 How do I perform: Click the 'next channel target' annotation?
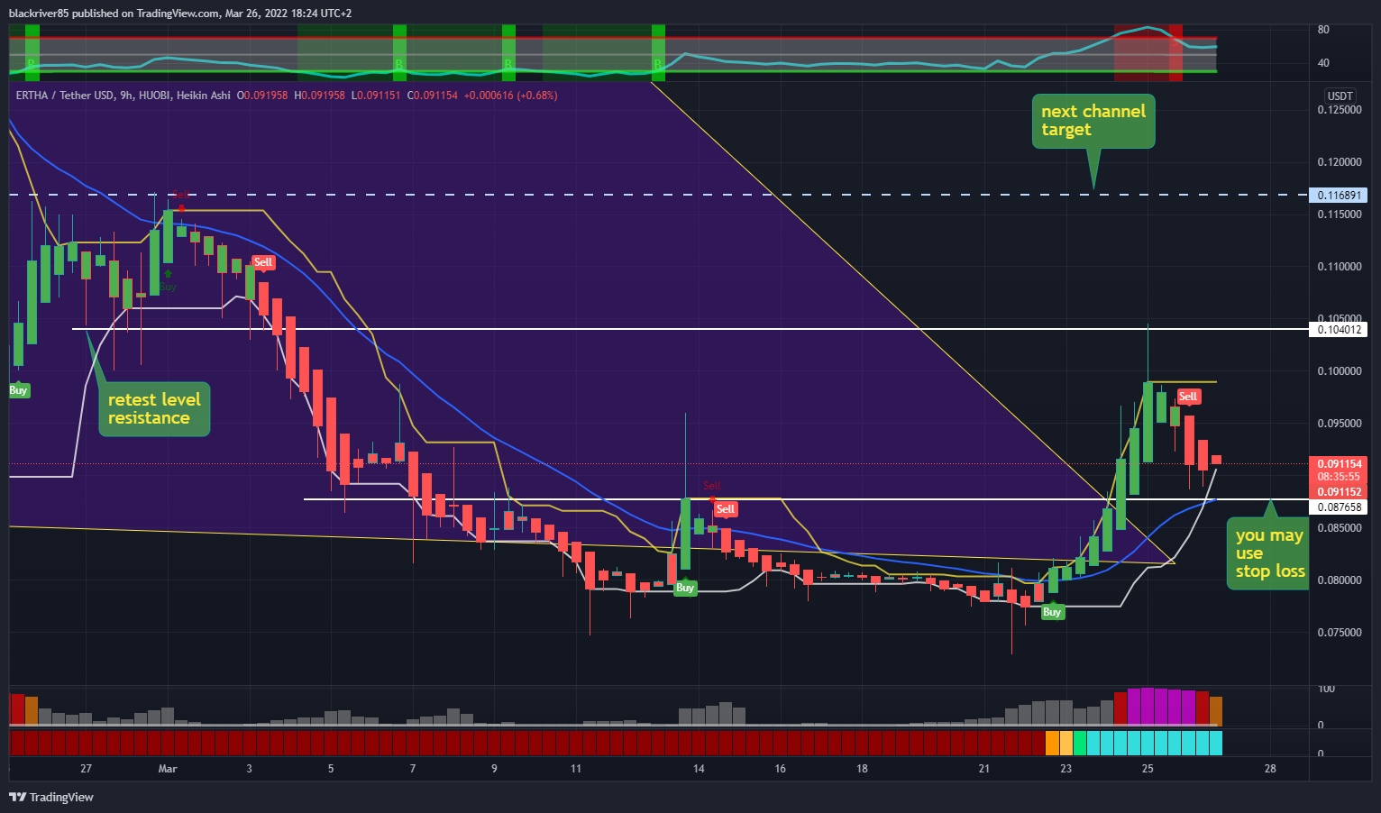1093,121
